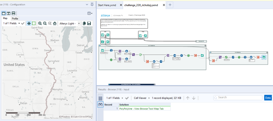Select the binoculars browse icon in results

tap(100, 104)
